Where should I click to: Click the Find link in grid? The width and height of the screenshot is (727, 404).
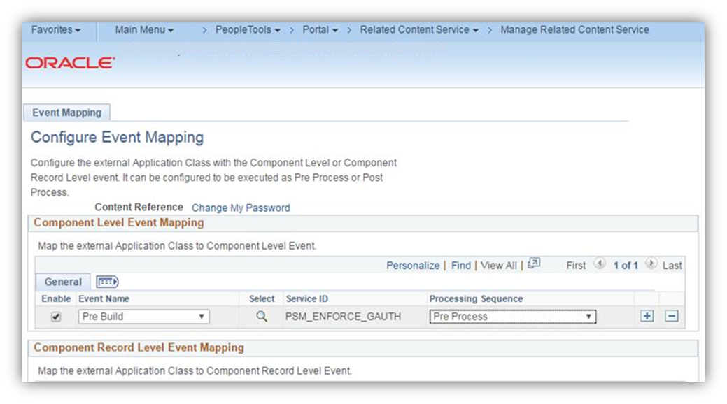click(461, 266)
